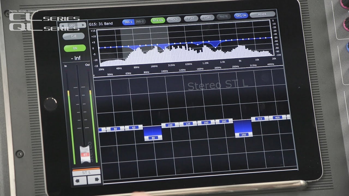Tap the 80Hz label under the RTA graph
The height and width of the screenshot is (196, 349).
click(x=137, y=67)
